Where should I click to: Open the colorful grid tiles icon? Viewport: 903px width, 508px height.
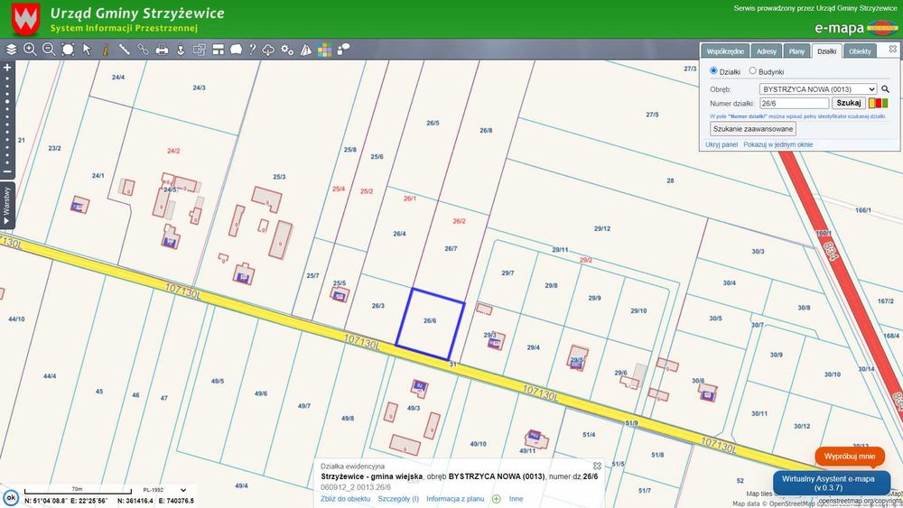point(325,50)
